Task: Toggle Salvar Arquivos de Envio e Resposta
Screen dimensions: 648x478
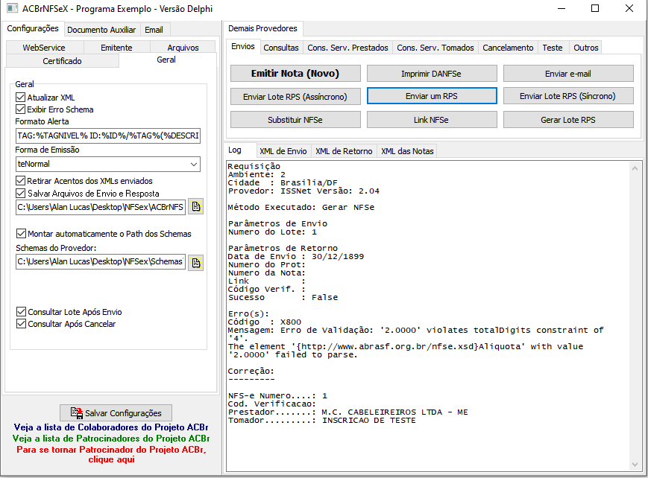Action: coord(21,193)
